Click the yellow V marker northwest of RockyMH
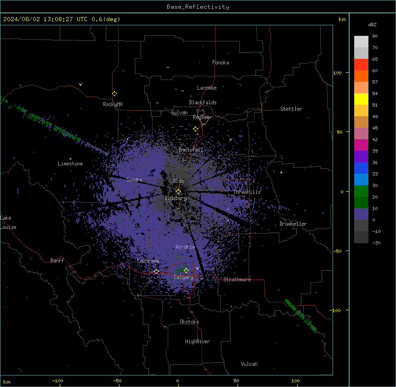Viewport: 396px width, 387px height. tap(80, 85)
